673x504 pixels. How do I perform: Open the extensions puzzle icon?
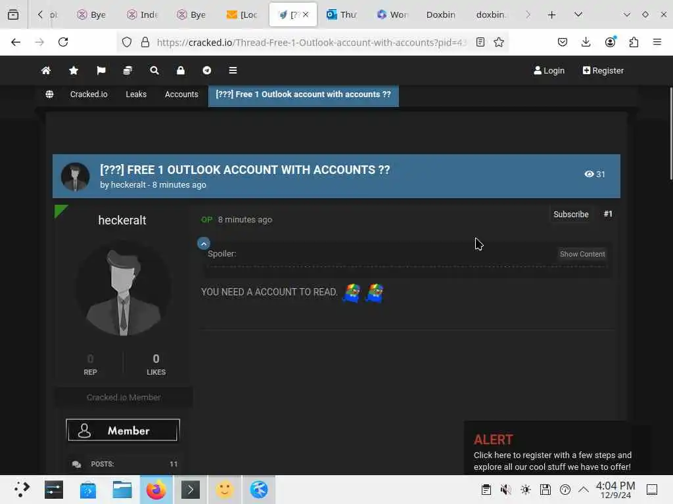[x=634, y=42]
